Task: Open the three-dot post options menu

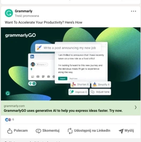Action: point(133,11)
